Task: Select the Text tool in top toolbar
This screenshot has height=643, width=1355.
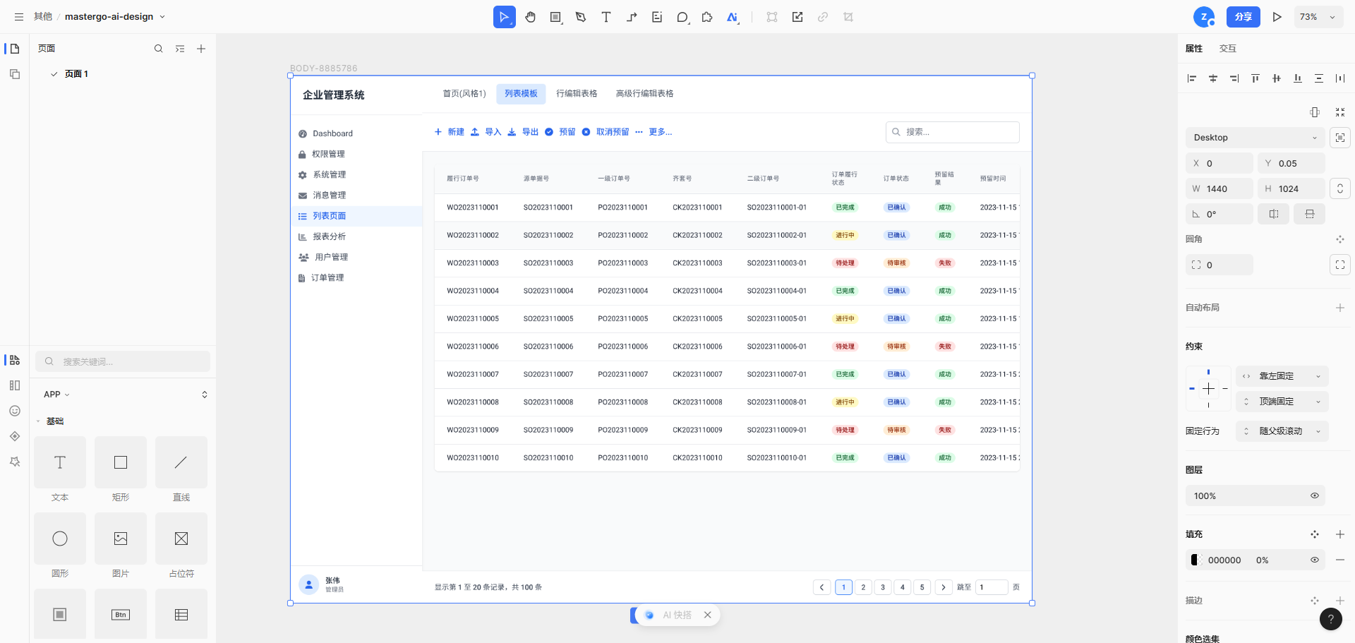Action: point(606,17)
